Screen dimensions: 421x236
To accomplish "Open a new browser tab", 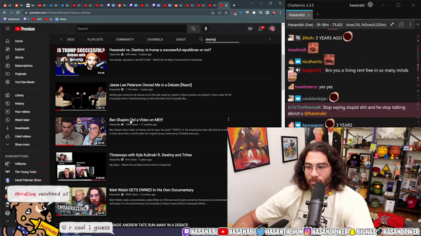I will [234, 5].
